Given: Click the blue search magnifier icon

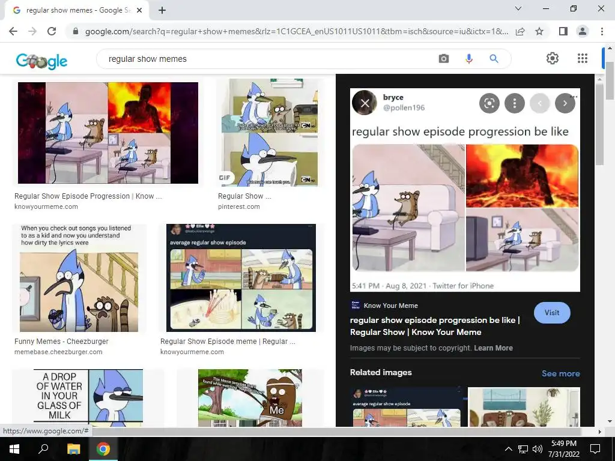Looking at the screenshot, I should [x=494, y=59].
